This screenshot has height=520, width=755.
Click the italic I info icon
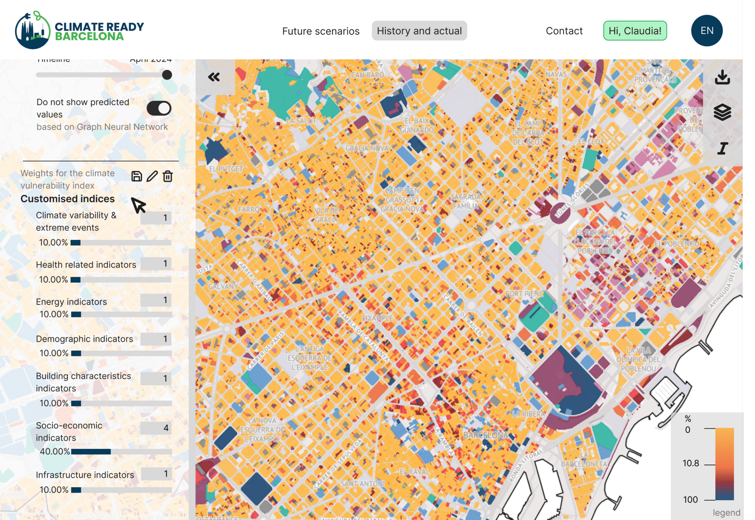(722, 148)
